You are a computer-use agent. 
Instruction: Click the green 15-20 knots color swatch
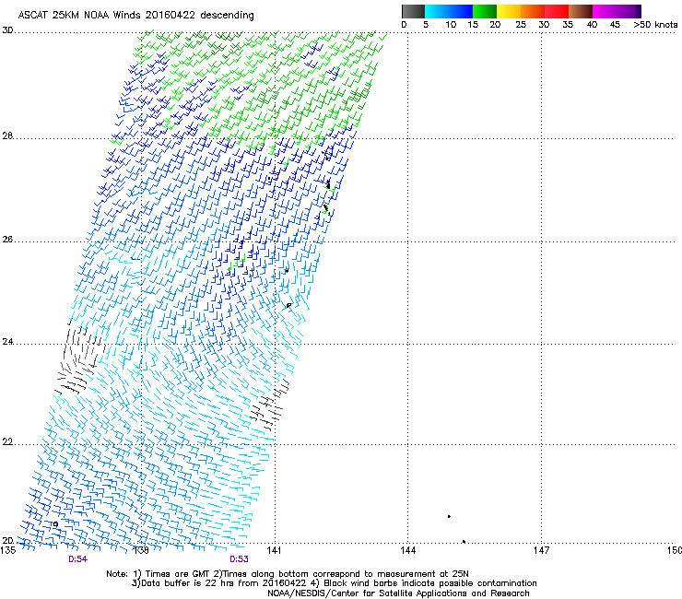[x=485, y=11]
